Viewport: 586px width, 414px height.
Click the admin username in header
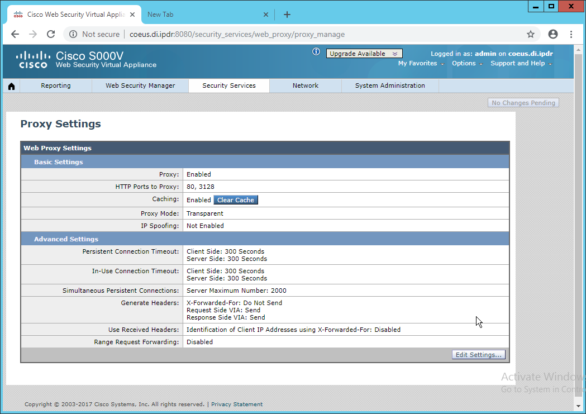click(x=485, y=54)
